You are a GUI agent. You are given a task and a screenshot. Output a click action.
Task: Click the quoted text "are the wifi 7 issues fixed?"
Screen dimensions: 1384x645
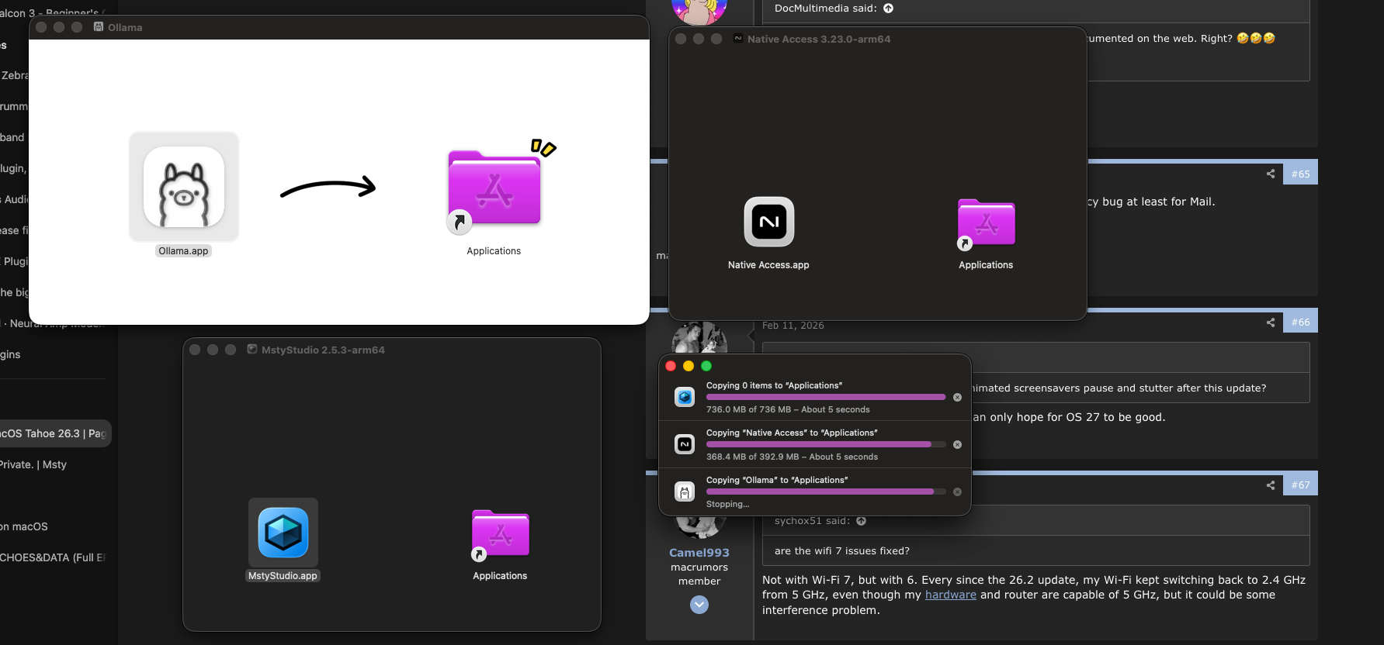(842, 551)
